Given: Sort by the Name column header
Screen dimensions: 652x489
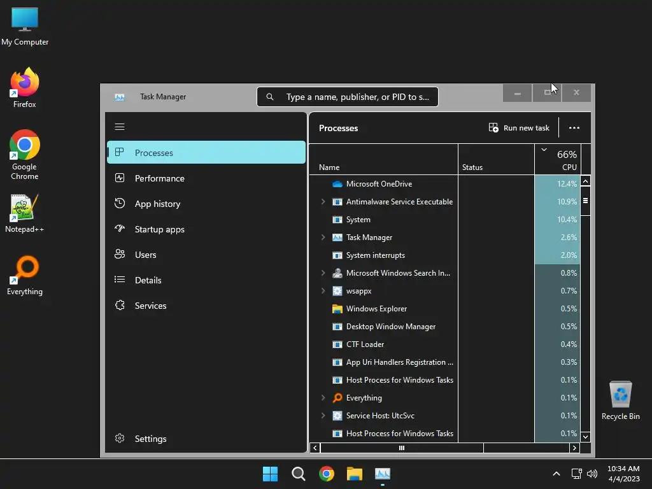Looking at the screenshot, I should click(x=383, y=159).
